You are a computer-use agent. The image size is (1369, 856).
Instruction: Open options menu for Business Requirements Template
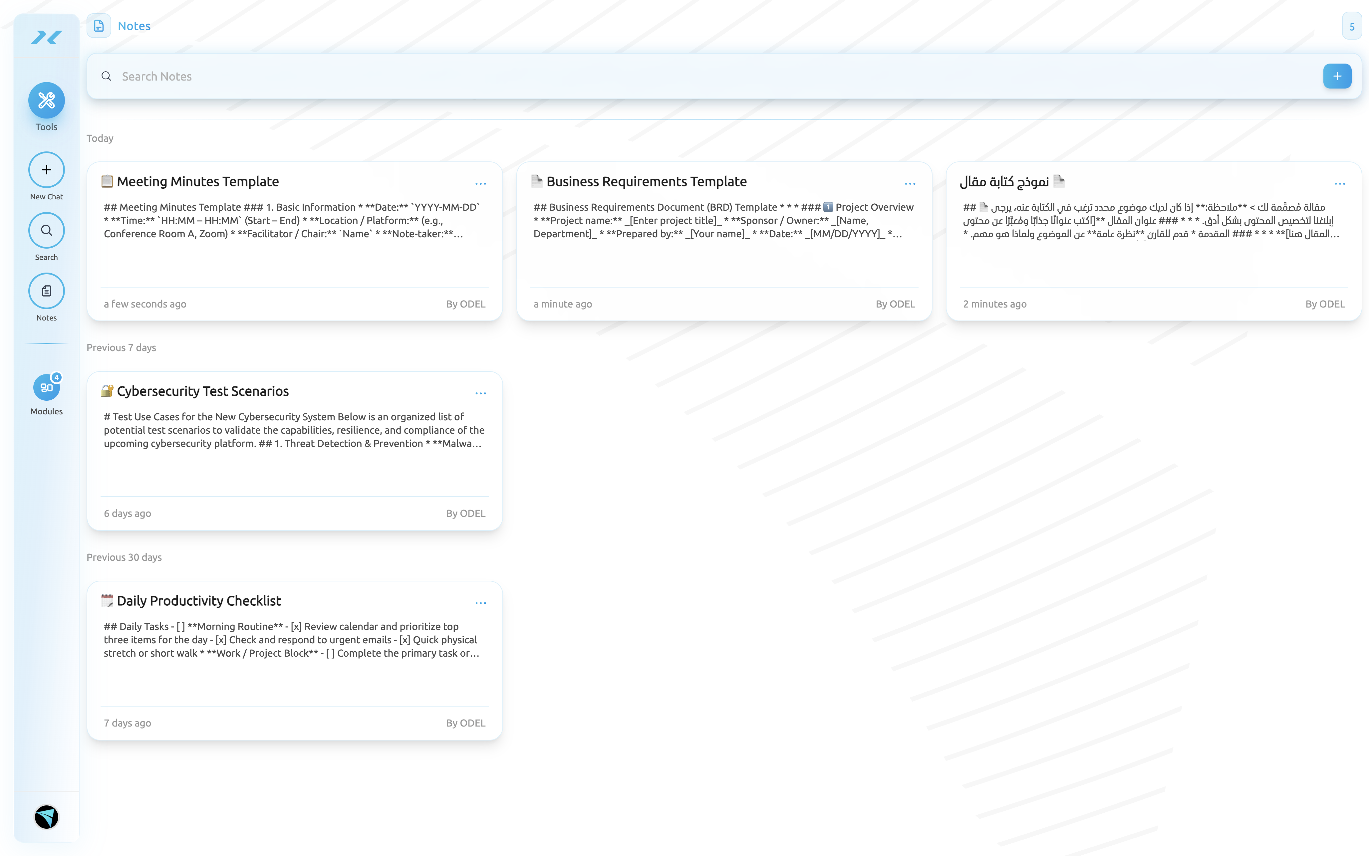tap(910, 184)
